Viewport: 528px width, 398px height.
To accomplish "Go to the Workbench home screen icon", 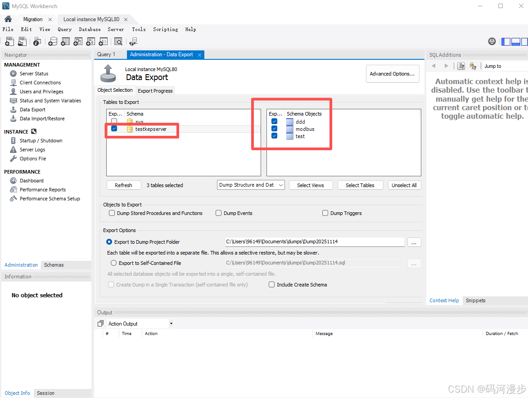I will tap(8, 19).
